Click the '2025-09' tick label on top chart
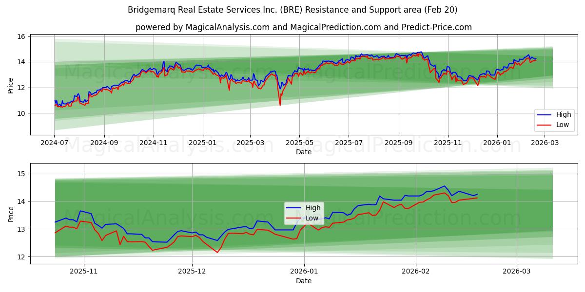585x292 pixels. point(399,143)
